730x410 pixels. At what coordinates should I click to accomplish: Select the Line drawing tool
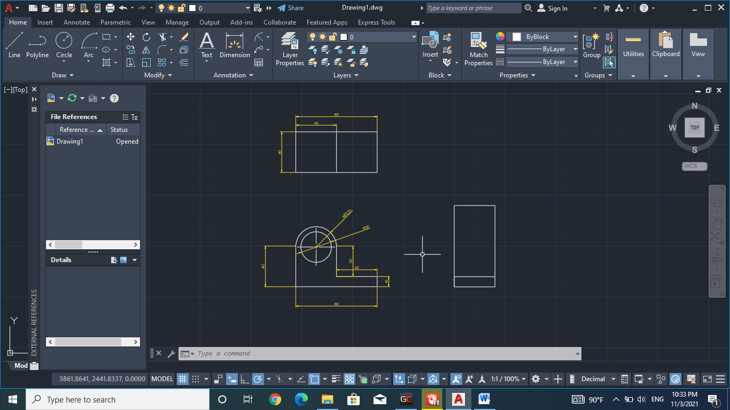[x=14, y=45]
